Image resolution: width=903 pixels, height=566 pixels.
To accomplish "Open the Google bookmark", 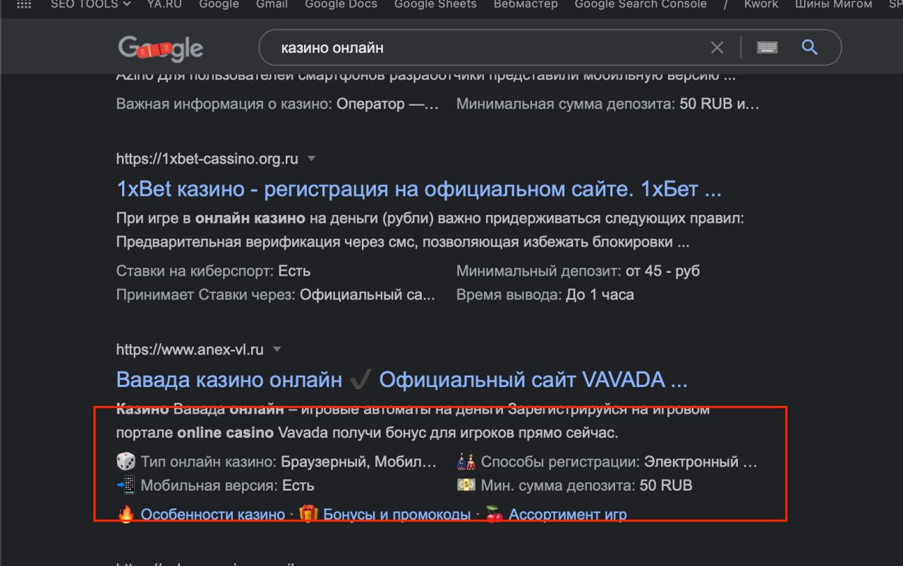I will pyautogui.click(x=219, y=4).
